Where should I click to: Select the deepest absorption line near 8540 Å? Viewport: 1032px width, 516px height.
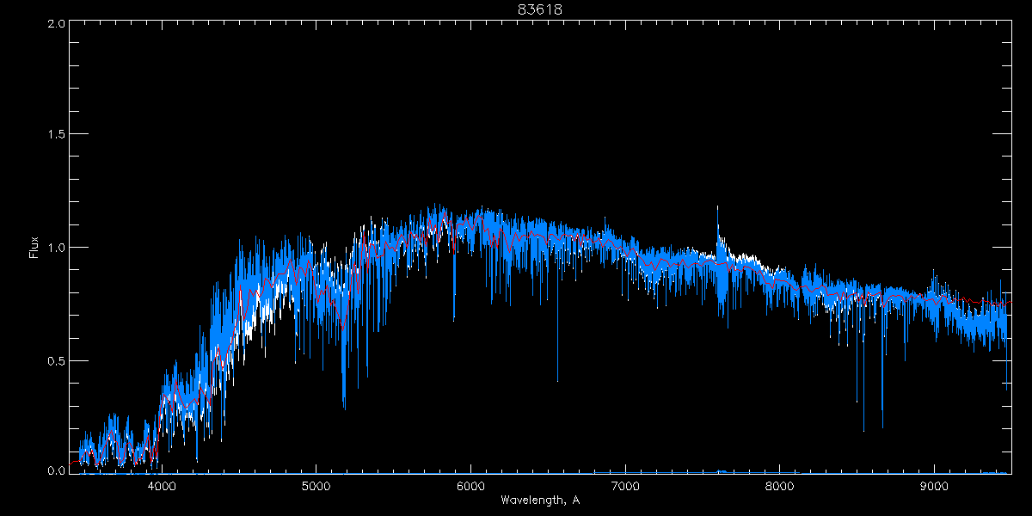[x=863, y=430]
